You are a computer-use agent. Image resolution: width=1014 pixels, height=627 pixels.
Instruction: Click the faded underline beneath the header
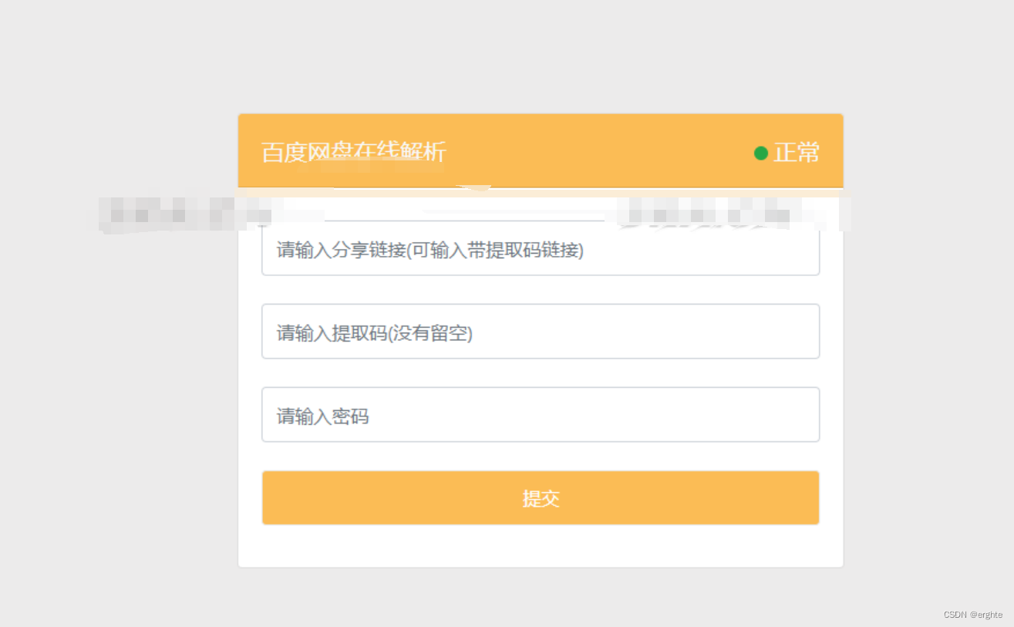point(464,220)
